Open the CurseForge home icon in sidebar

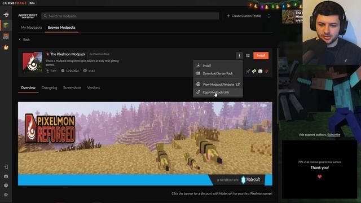click(6, 14)
